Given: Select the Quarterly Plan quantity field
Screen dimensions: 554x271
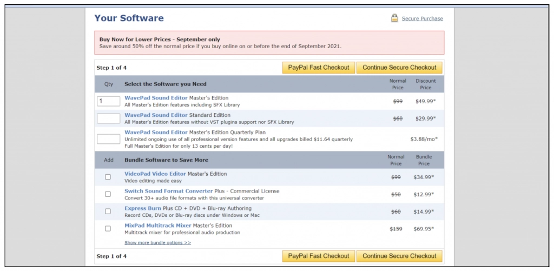Looking at the screenshot, I should (108, 139).
